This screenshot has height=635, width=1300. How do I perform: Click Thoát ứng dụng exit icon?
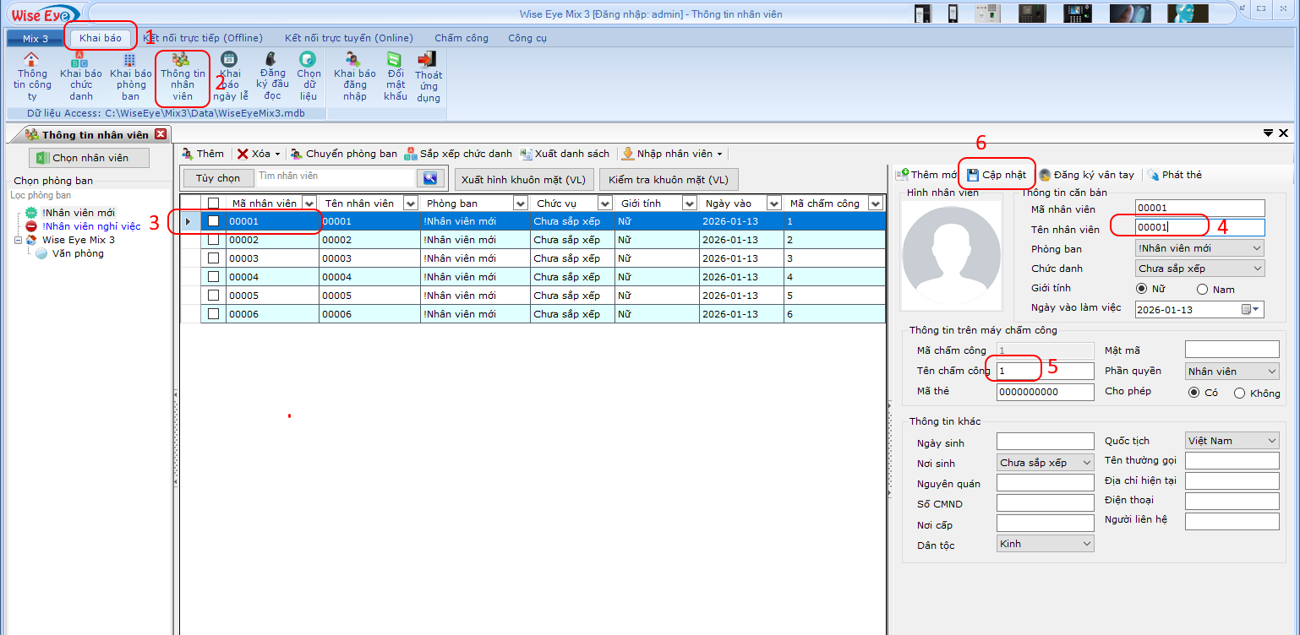(429, 59)
